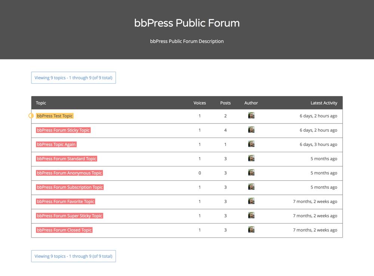Click the Author column header
Image resolution: width=374 pixels, height=276 pixels.
(x=251, y=103)
